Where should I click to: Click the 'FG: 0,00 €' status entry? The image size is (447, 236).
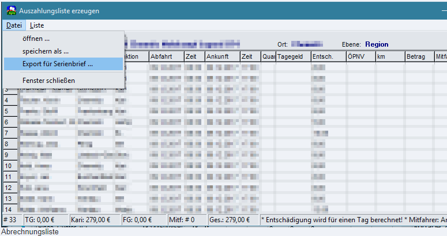(144, 220)
